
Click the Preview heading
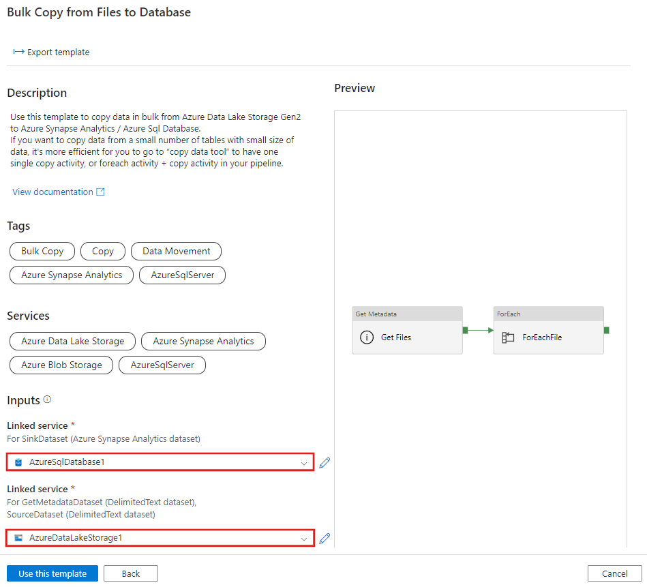click(355, 88)
